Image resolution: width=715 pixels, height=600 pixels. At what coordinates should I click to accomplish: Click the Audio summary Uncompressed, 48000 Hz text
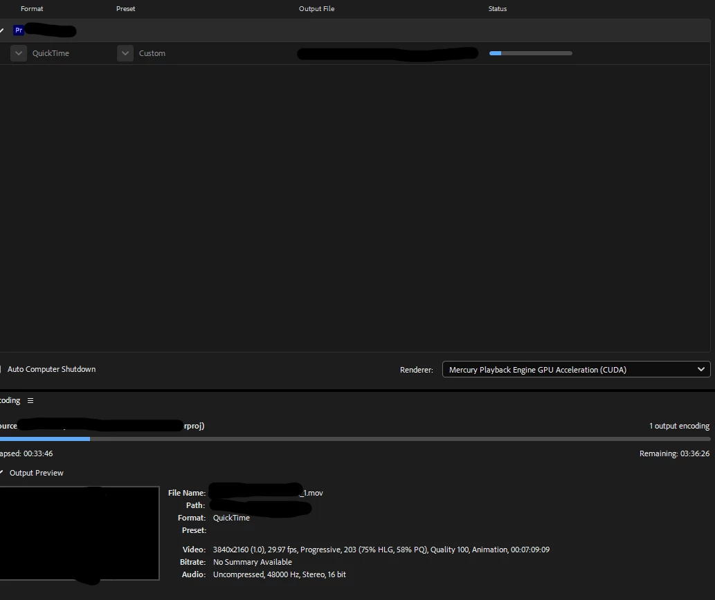pyautogui.click(x=279, y=574)
